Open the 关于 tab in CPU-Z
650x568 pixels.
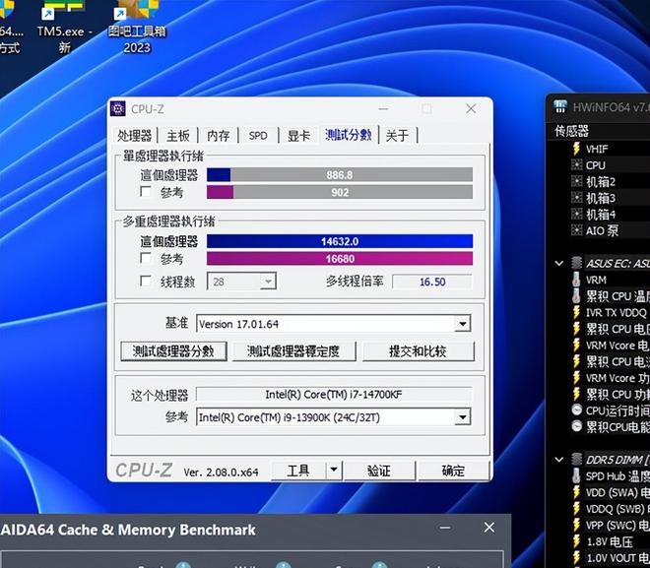point(397,136)
